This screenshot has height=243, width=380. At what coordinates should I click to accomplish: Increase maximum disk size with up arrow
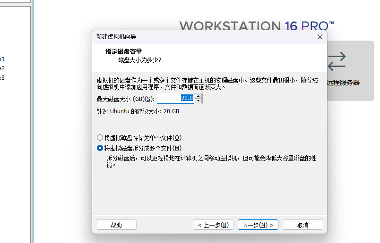click(x=199, y=96)
